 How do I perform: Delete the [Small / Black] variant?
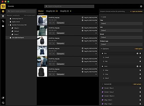[140, 96]
